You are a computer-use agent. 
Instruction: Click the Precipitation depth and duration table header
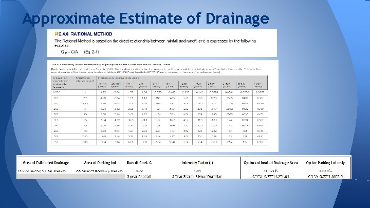(118, 78)
